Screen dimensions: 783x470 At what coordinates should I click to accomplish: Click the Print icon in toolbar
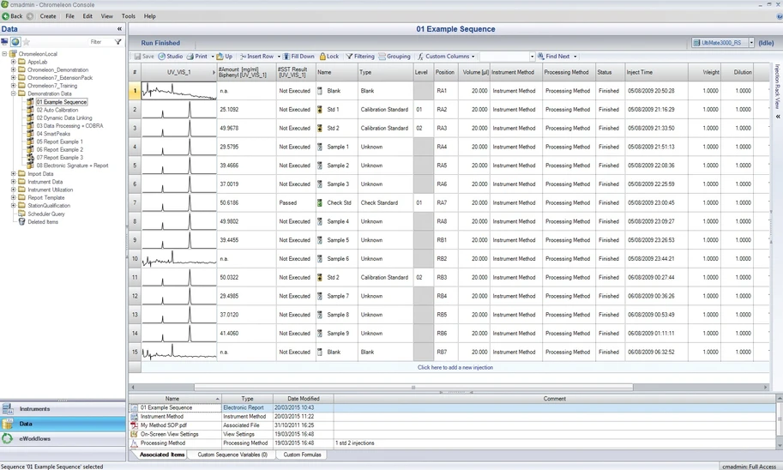[x=190, y=57]
